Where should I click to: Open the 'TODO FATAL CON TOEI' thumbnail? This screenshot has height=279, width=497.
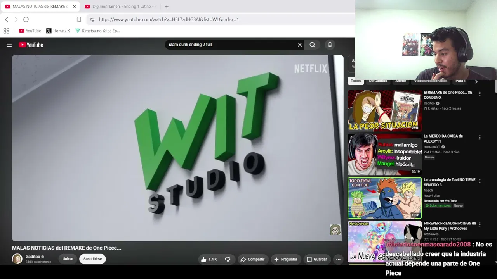click(384, 198)
